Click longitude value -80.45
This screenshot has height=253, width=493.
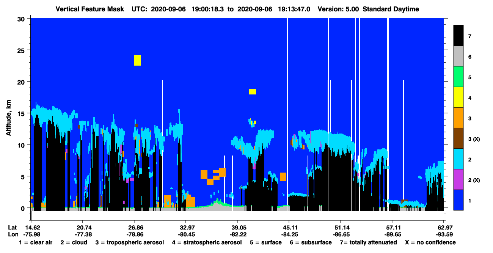[x=186, y=234]
